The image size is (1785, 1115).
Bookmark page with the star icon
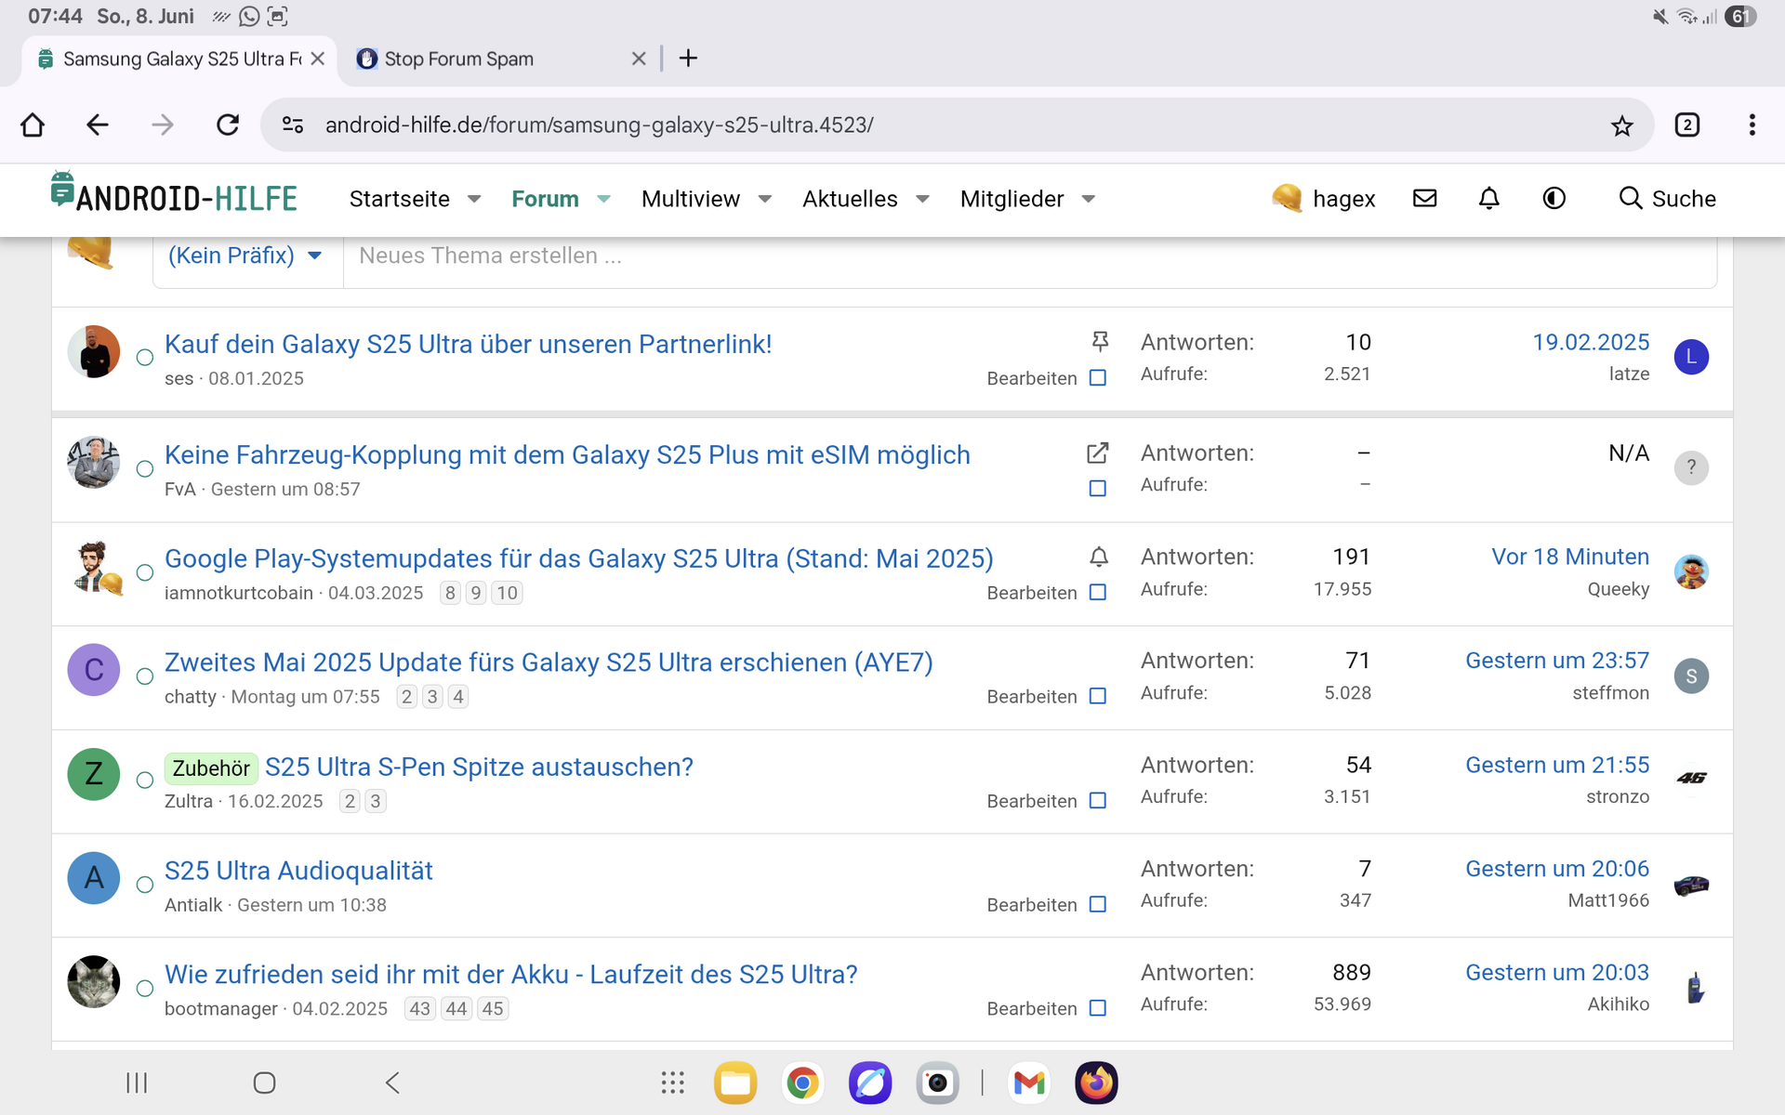(1621, 125)
